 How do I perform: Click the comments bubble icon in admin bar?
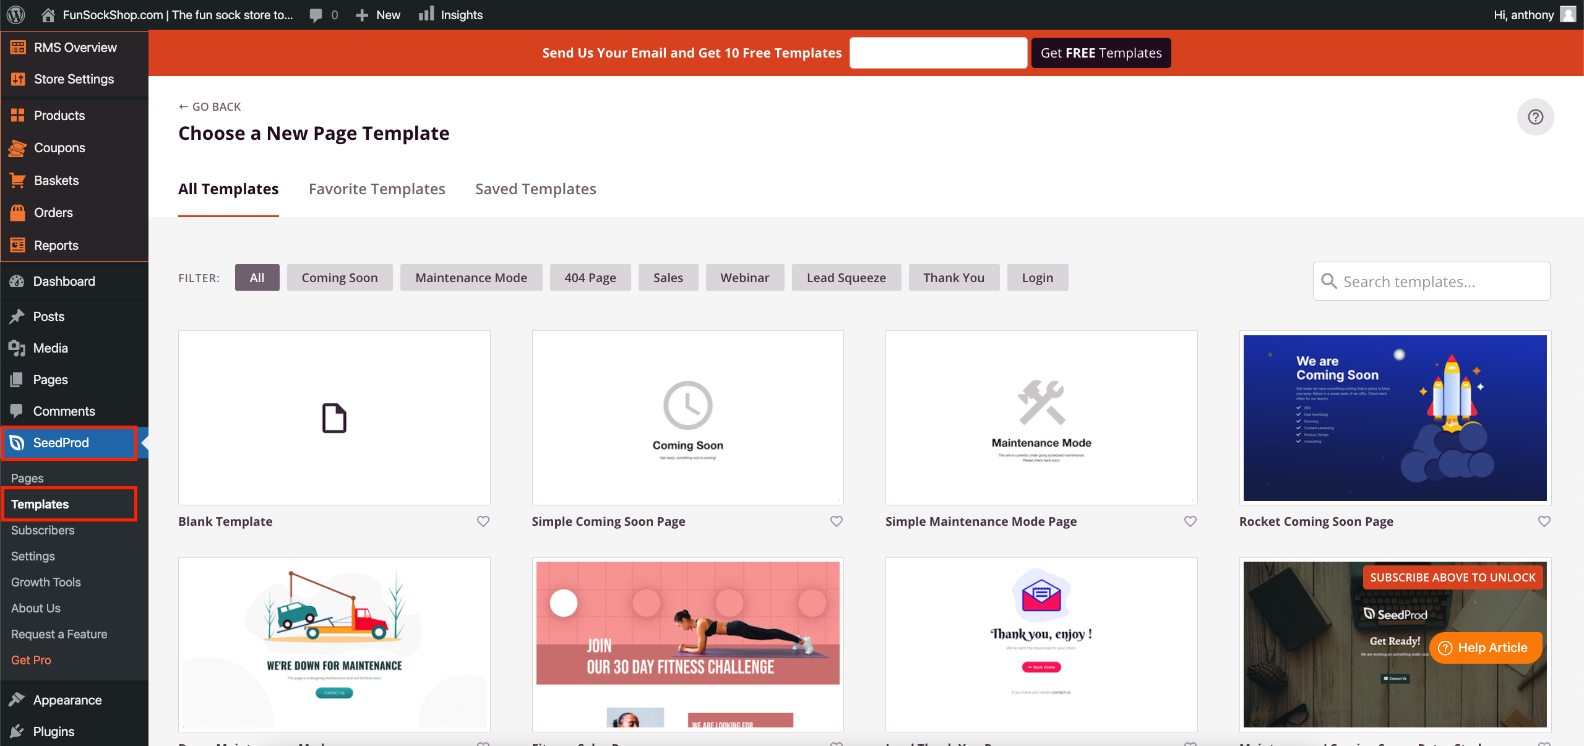pos(316,15)
